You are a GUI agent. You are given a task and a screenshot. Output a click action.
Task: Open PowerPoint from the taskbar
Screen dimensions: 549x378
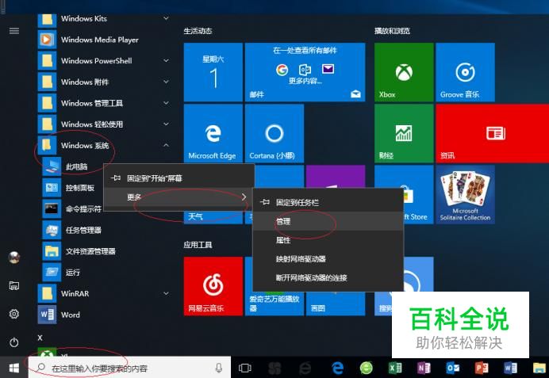[482, 368]
